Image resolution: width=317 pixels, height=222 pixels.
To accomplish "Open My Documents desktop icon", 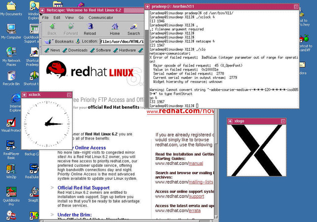I will (11, 8).
